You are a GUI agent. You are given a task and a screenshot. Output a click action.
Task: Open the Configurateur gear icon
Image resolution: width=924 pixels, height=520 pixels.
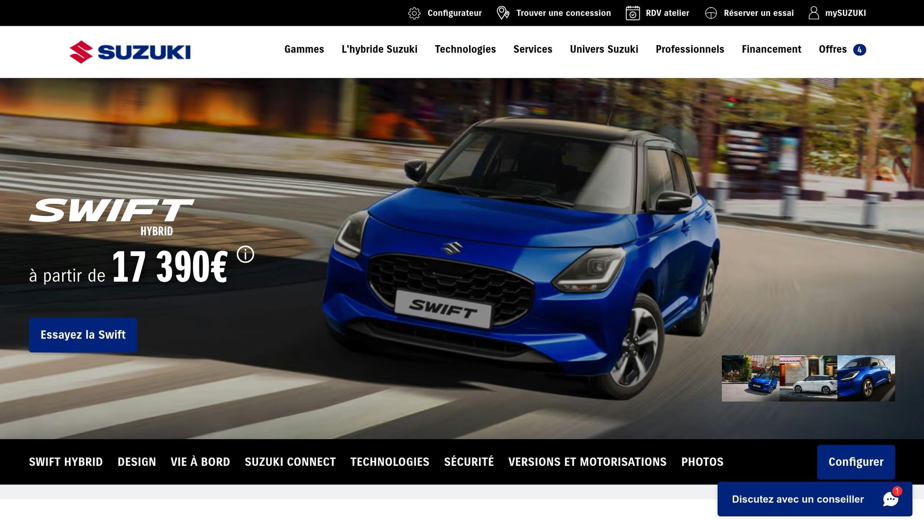point(415,13)
